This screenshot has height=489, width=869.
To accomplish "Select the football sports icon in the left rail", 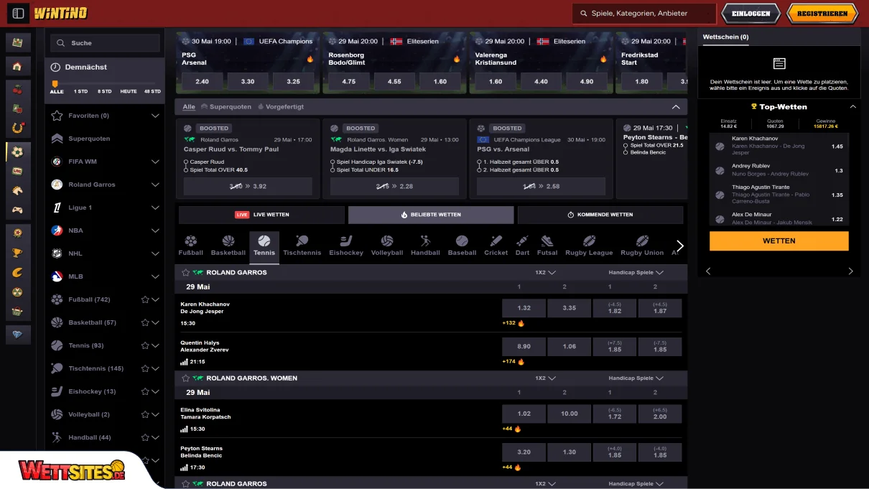I will (17, 152).
